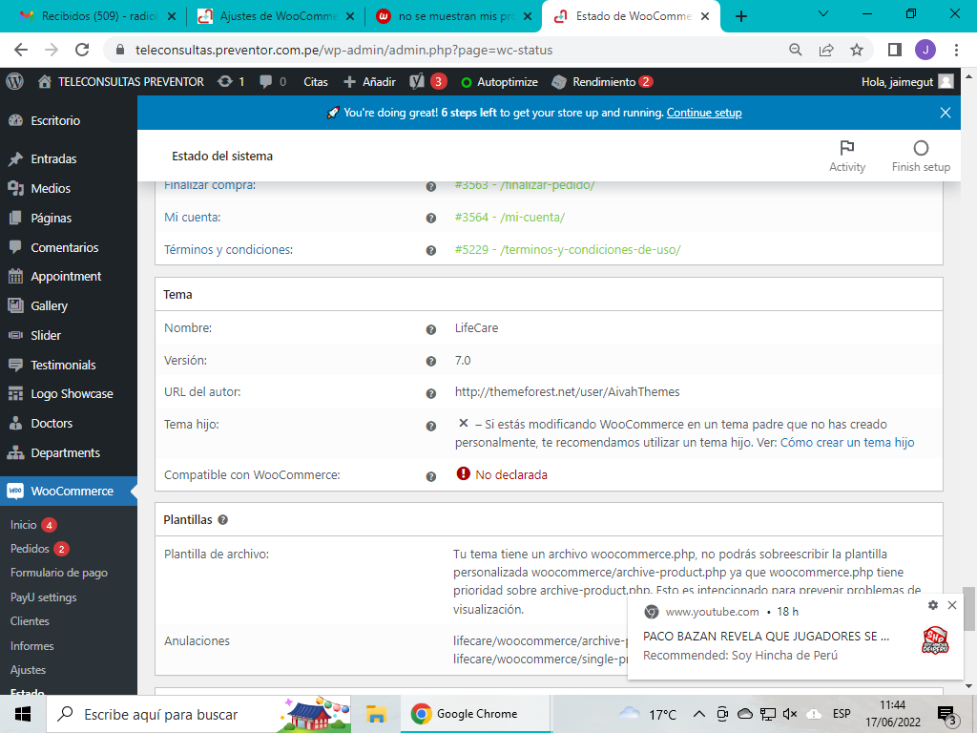977x733 pixels.
Task: Open comments bubble in admin bar
Action: pos(273,82)
